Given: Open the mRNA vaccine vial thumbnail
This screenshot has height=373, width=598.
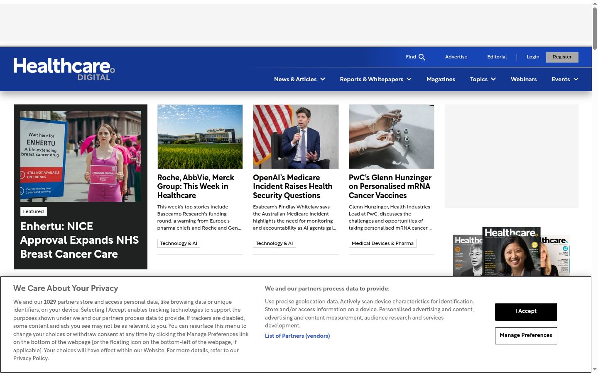Looking at the screenshot, I should pyautogui.click(x=392, y=137).
